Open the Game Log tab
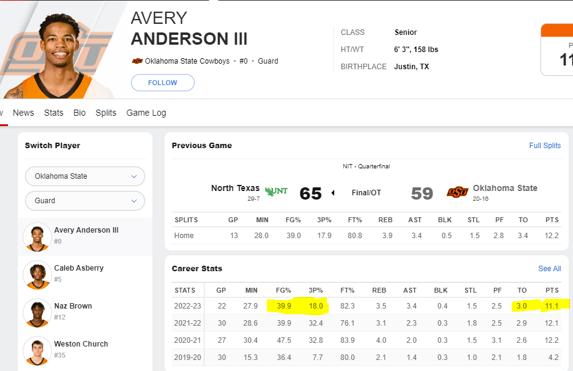The image size is (573, 371). coord(146,113)
